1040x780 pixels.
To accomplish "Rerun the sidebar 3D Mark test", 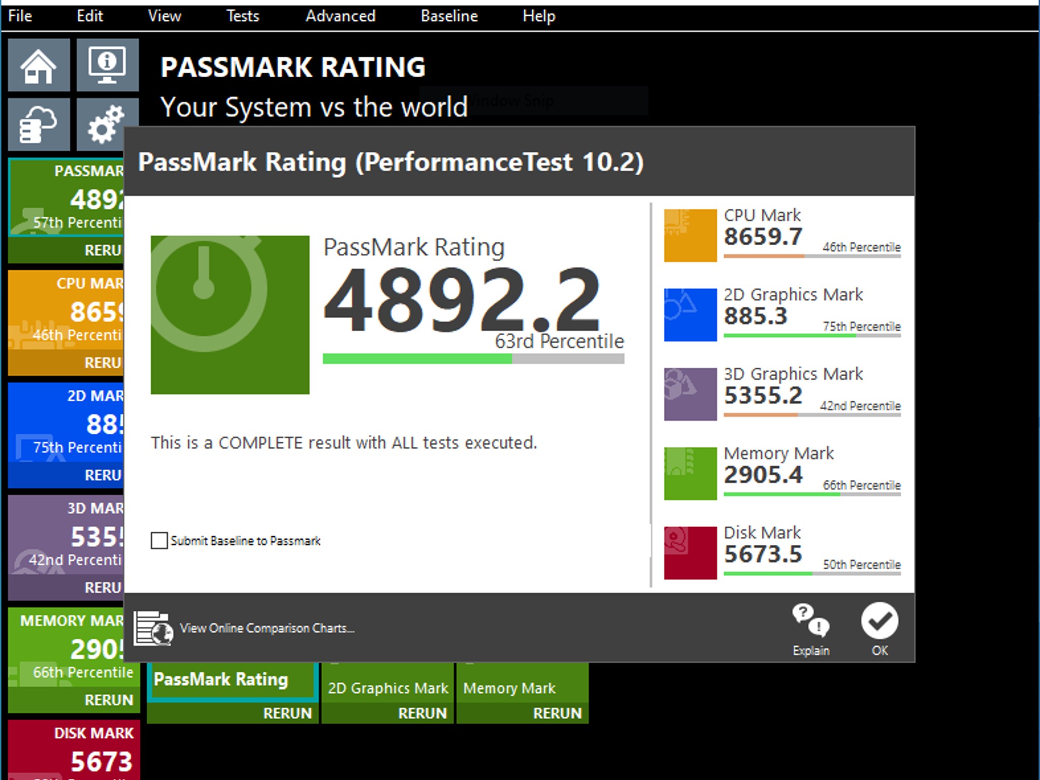I will pyautogui.click(x=104, y=588).
